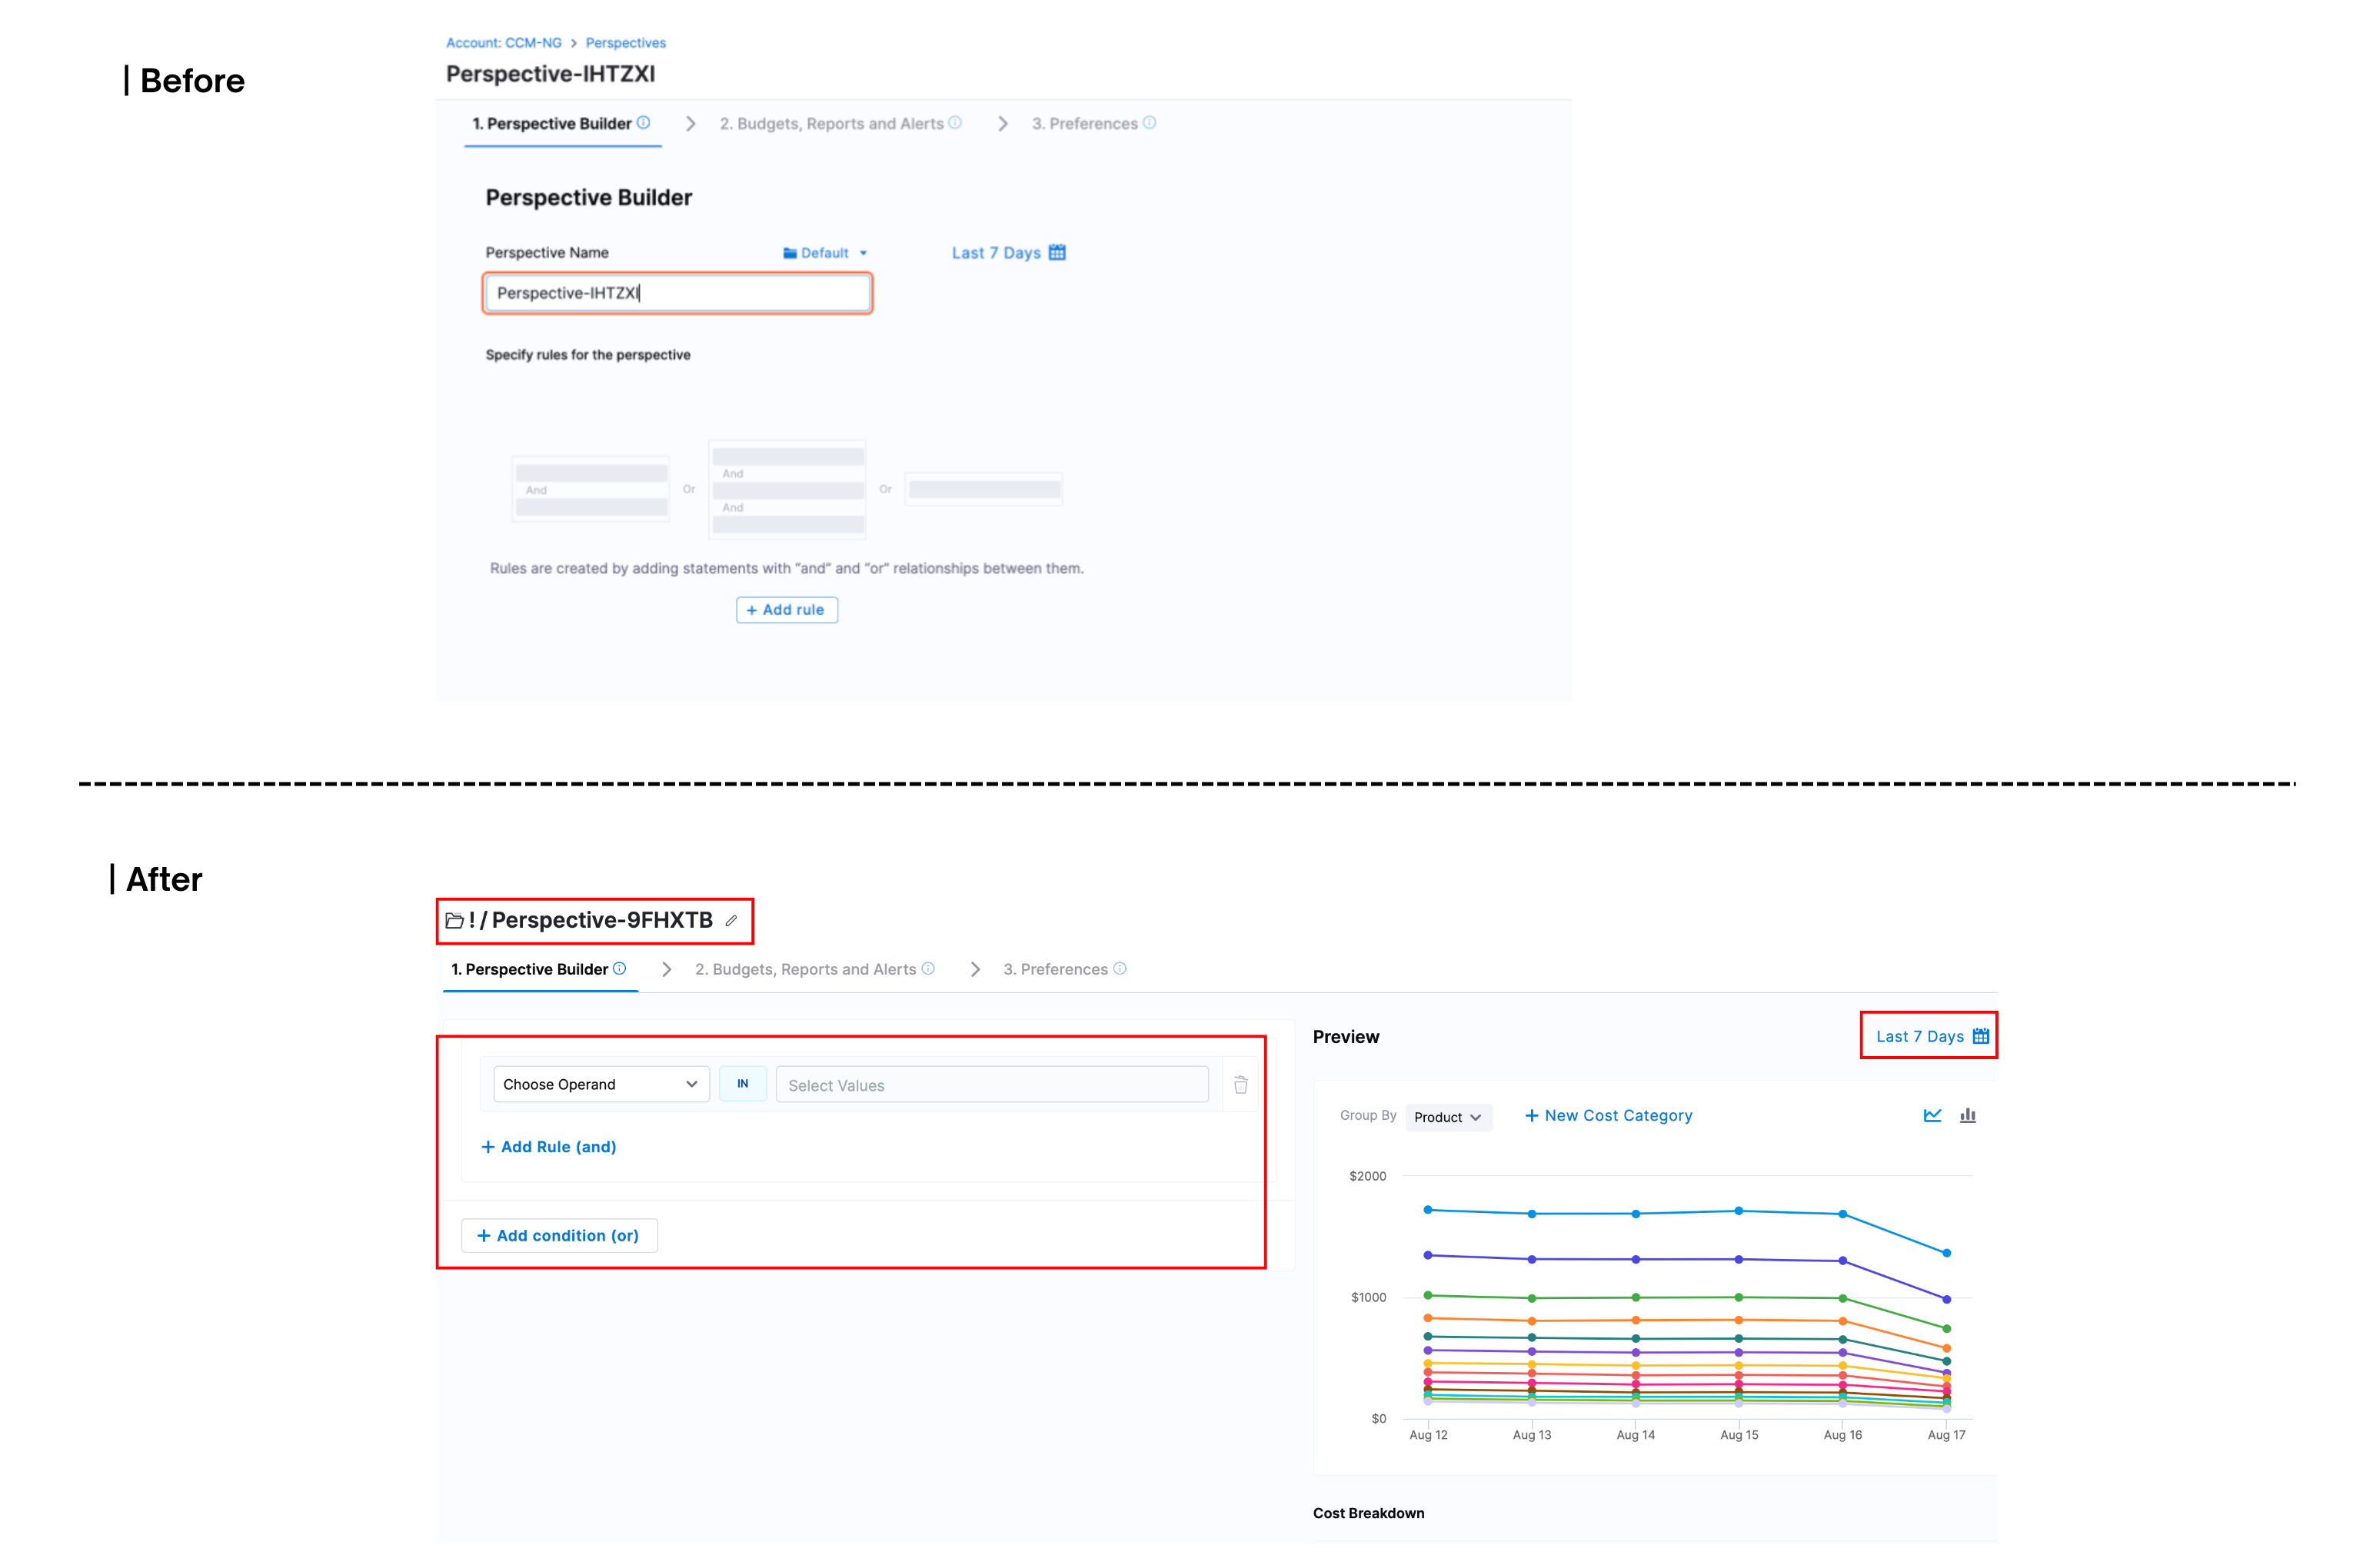Click the calendar icon in the Before builder
This screenshot has width=2353, height=1568.
[x=1057, y=252]
